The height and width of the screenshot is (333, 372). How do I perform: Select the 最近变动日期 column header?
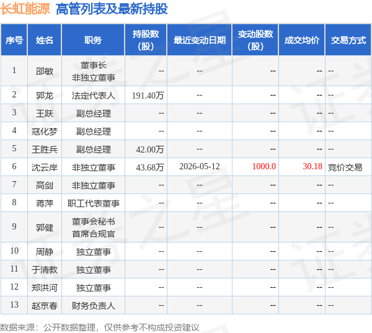coord(200,40)
